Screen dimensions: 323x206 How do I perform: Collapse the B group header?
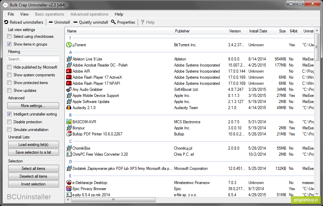point(71,115)
